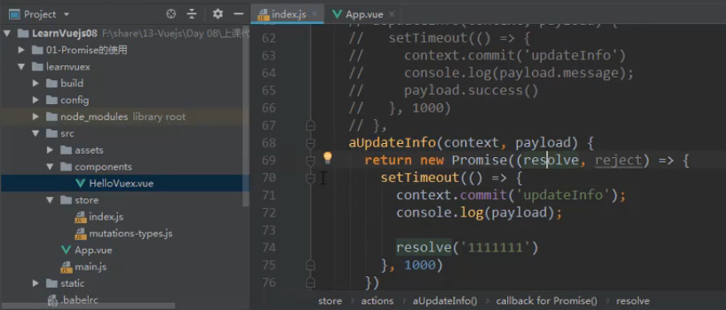
Task: Select HelloVuex.vue in project tree
Action: (121, 184)
